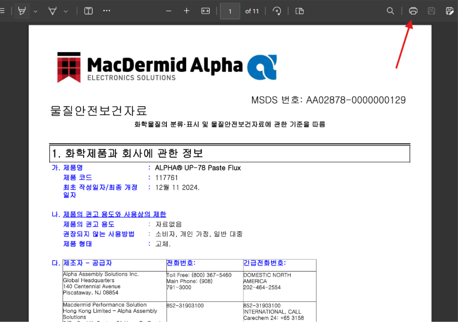Image resolution: width=458 pixels, height=322 pixels.
Task: Click the label 제품의 권고 용도
Action: 89,224
